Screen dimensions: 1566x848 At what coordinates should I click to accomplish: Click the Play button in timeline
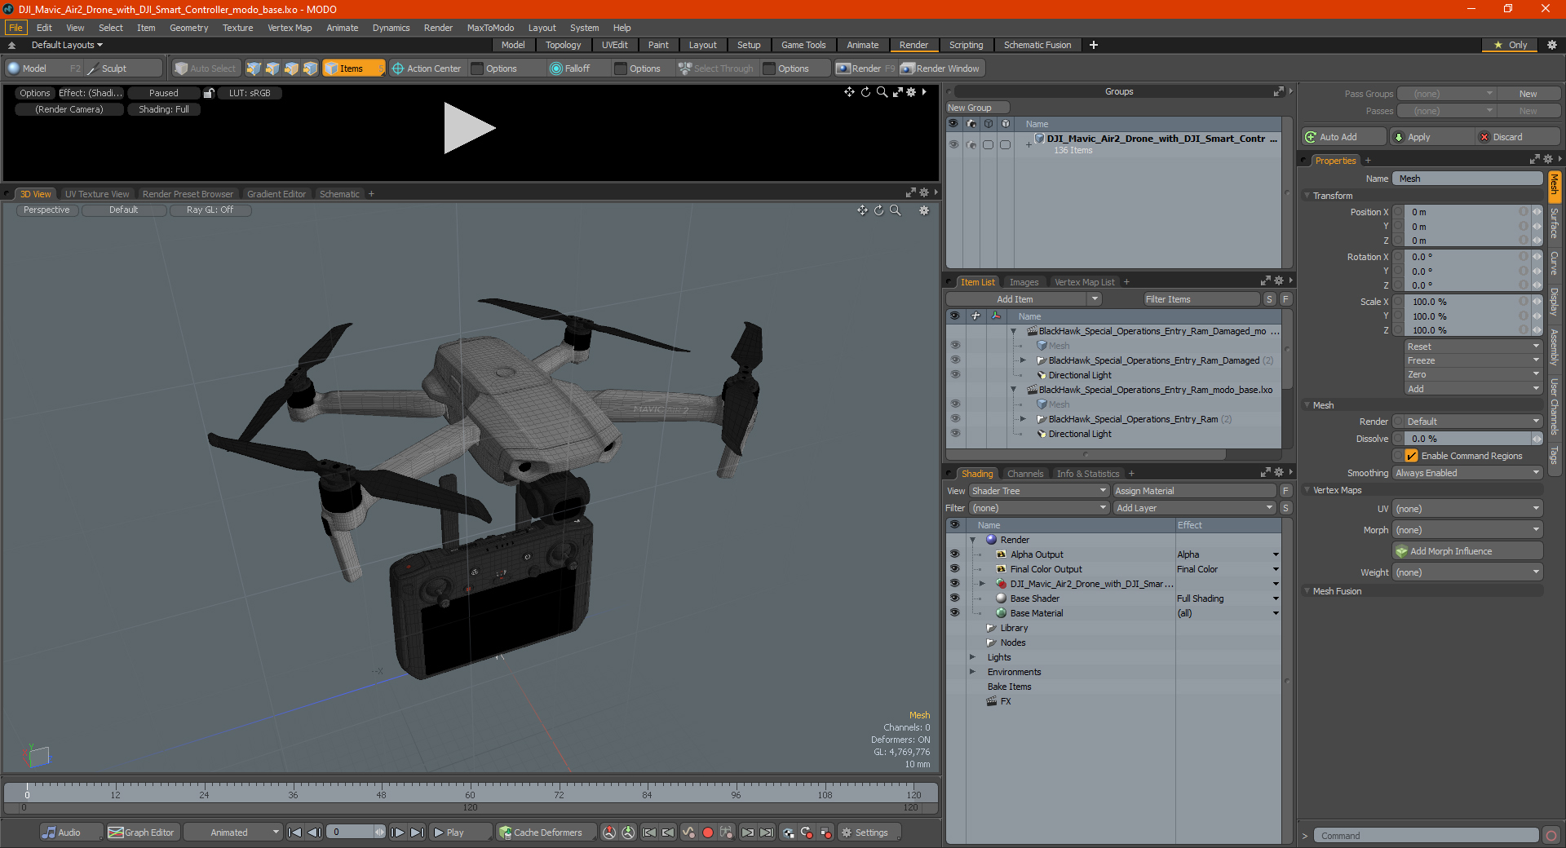point(460,833)
